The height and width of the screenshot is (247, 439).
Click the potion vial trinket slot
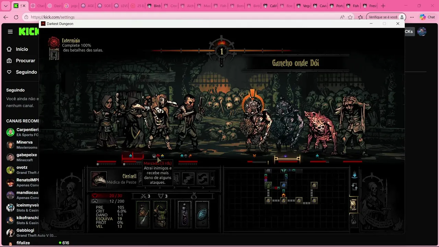(x=185, y=214)
